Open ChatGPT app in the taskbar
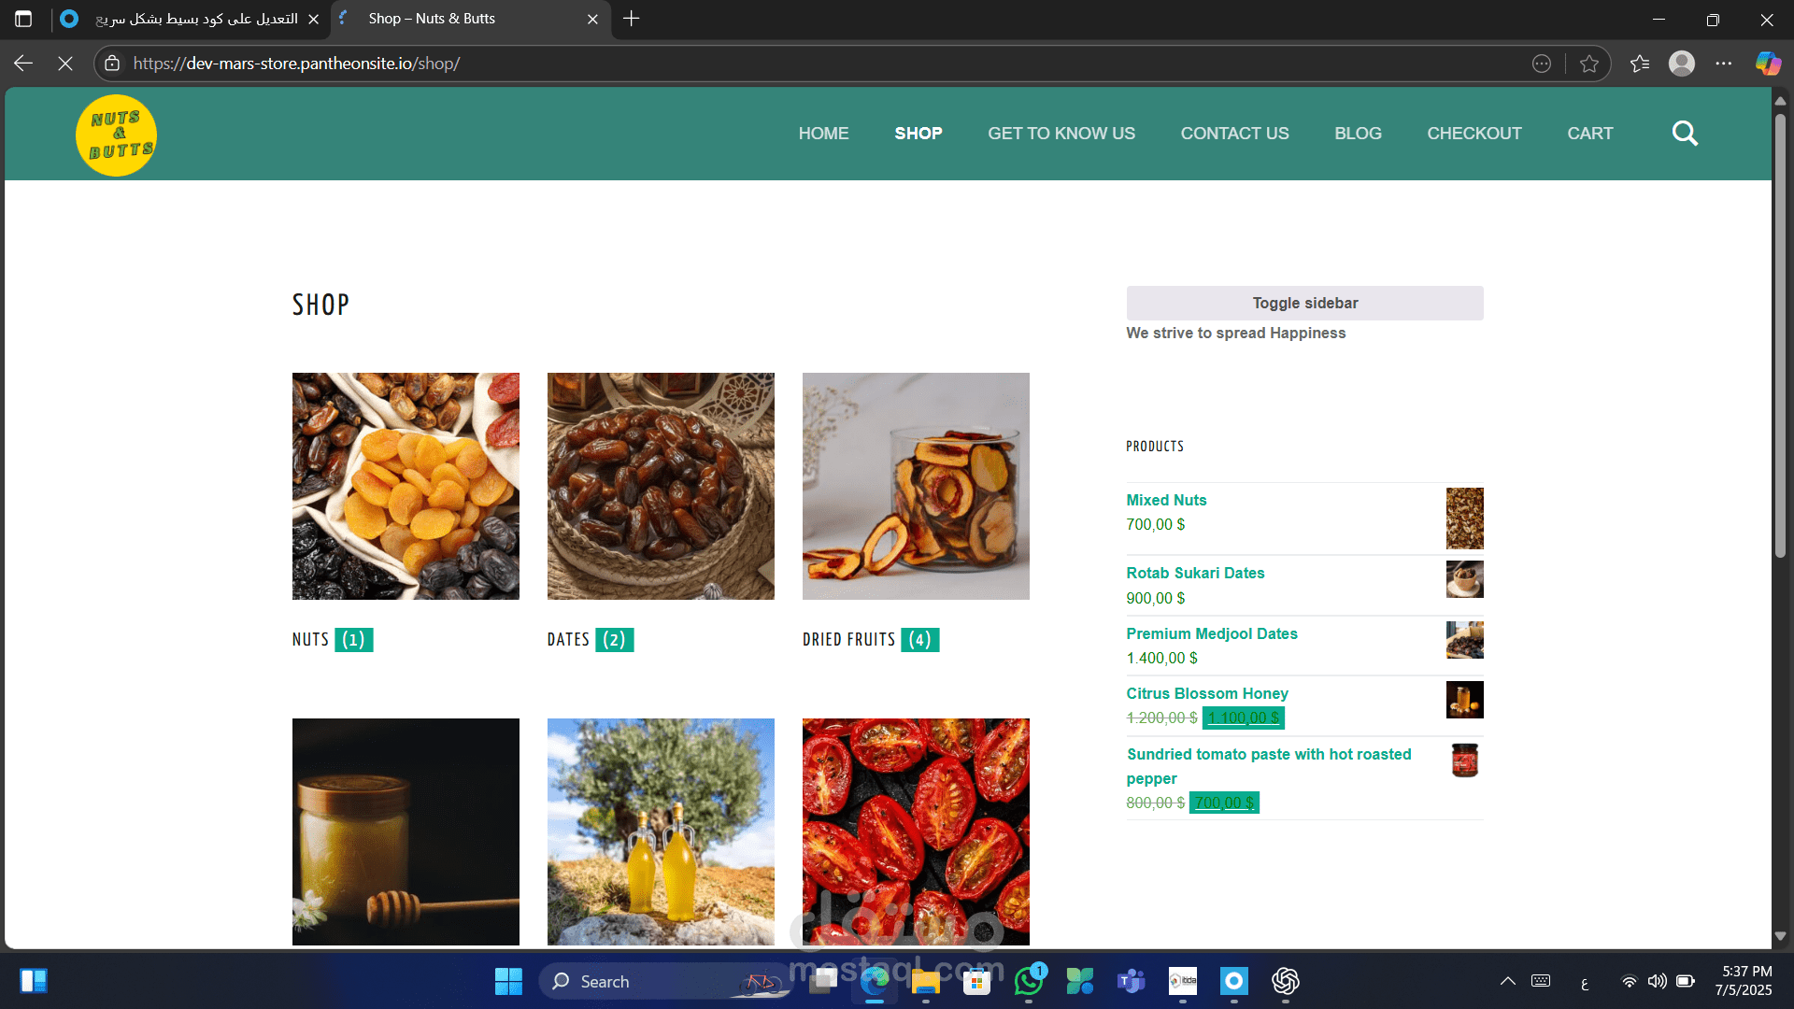The image size is (1794, 1009). coord(1285,982)
